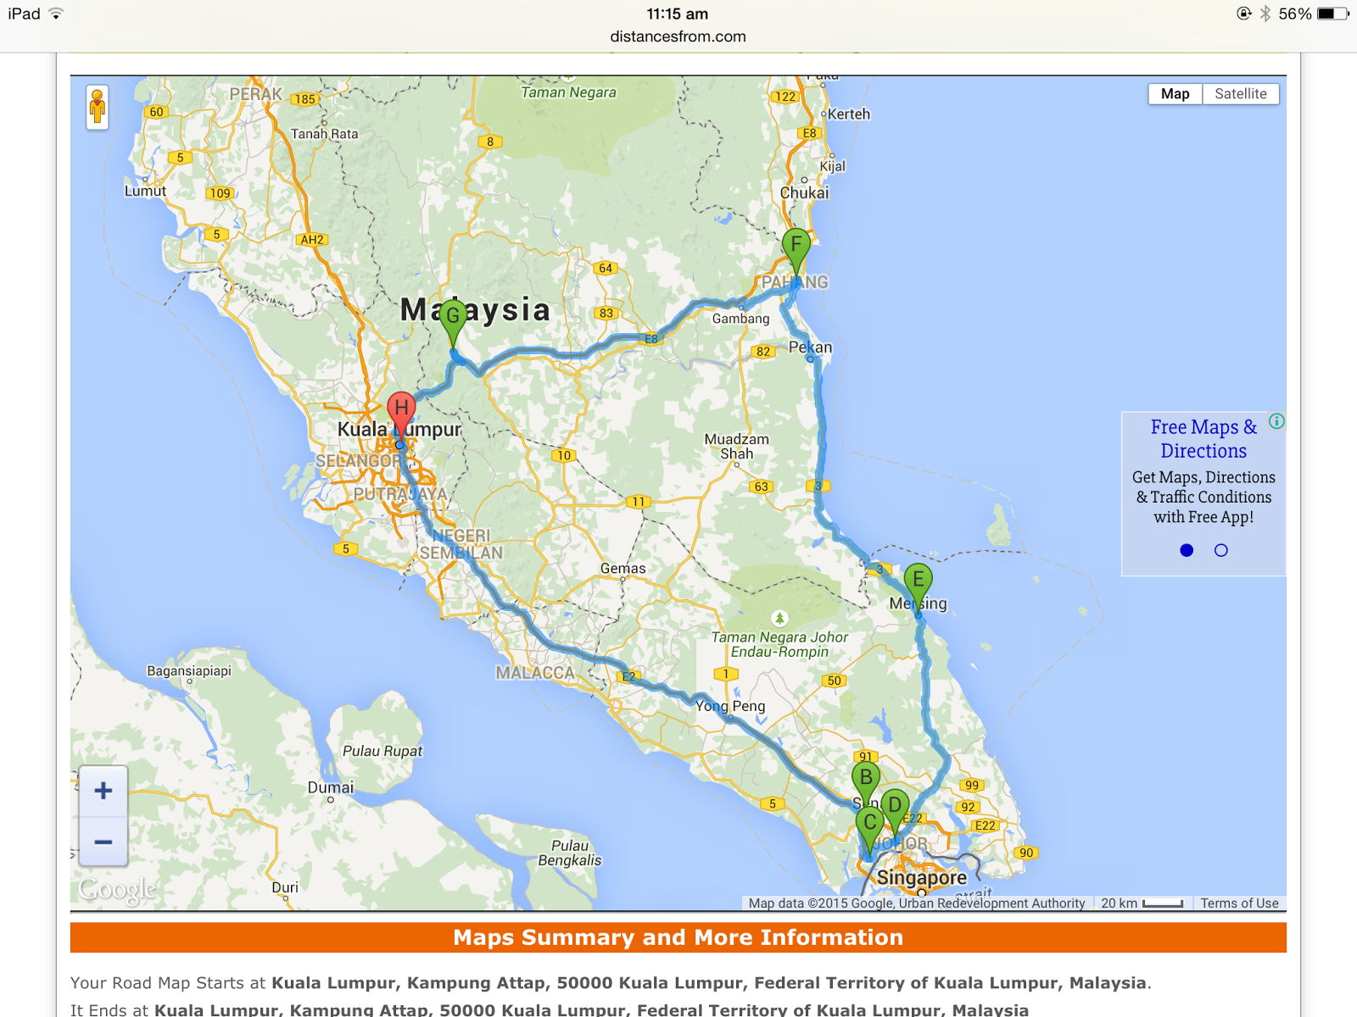Switch to the Map tab
Viewport: 1357px width, 1017px height.
[1175, 94]
